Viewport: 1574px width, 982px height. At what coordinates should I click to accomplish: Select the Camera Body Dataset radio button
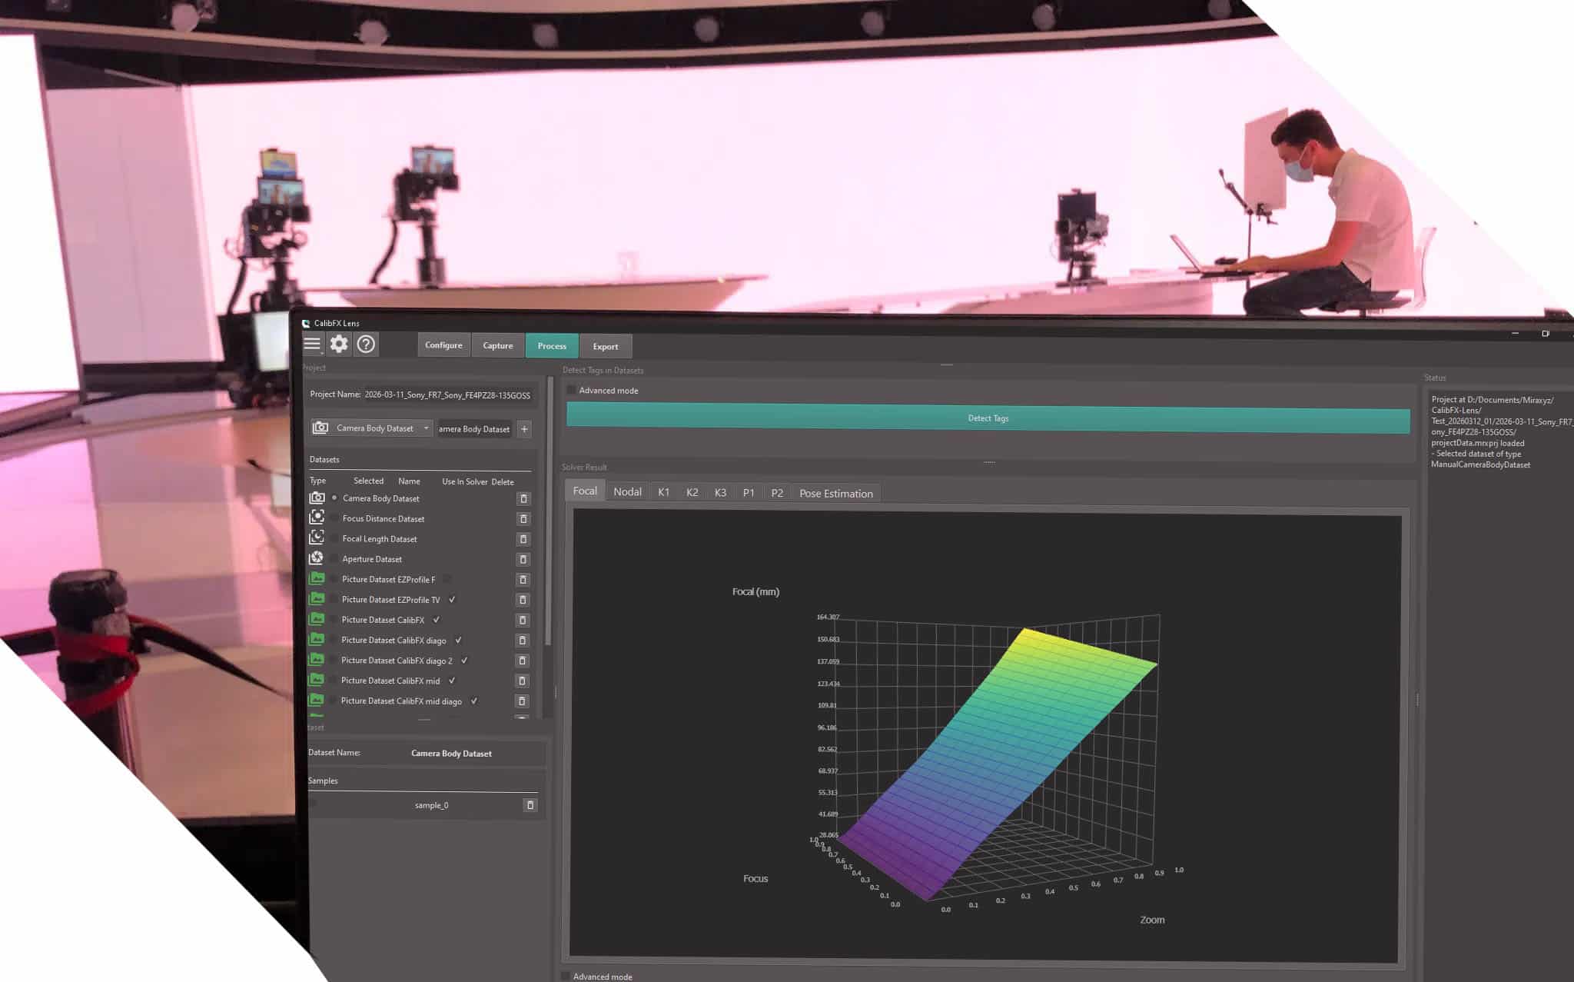(334, 498)
